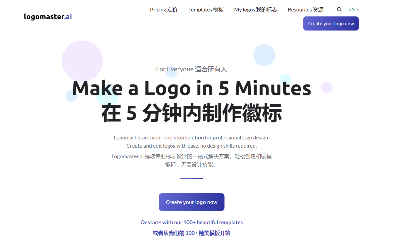Click Create your logo now in header
Image resolution: width=419 pixels, height=248 pixels.
click(x=331, y=23)
